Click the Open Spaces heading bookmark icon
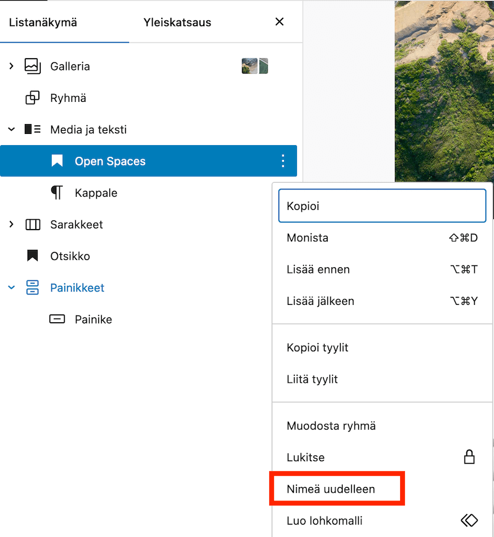494x537 pixels. point(57,160)
